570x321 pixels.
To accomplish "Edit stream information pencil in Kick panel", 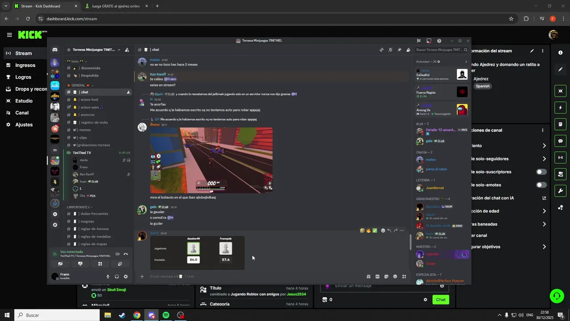I will (x=532, y=51).
